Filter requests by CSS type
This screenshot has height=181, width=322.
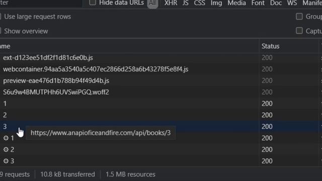[x=199, y=3]
